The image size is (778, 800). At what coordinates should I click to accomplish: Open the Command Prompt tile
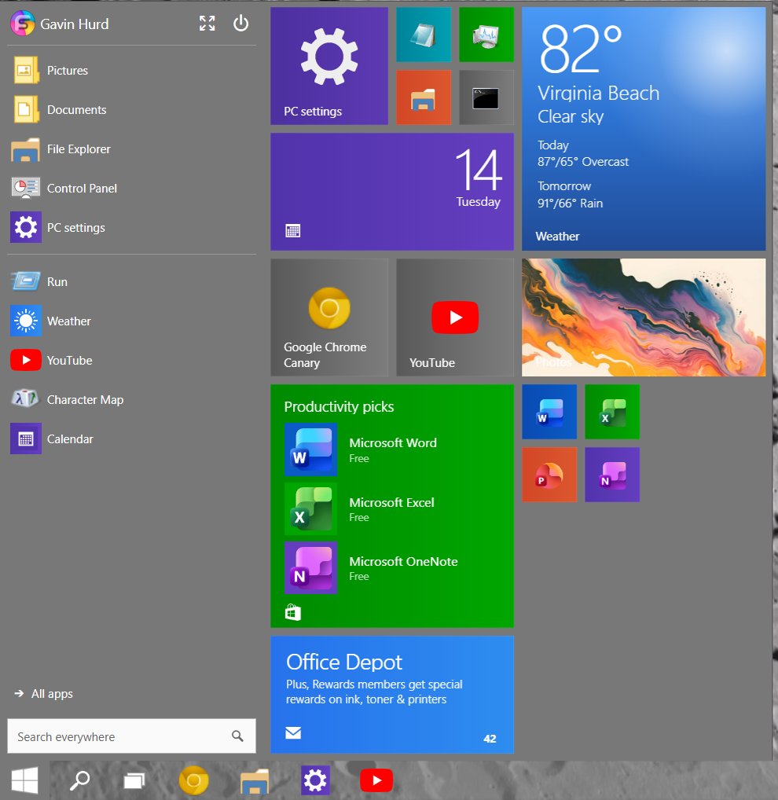(x=486, y=97)
